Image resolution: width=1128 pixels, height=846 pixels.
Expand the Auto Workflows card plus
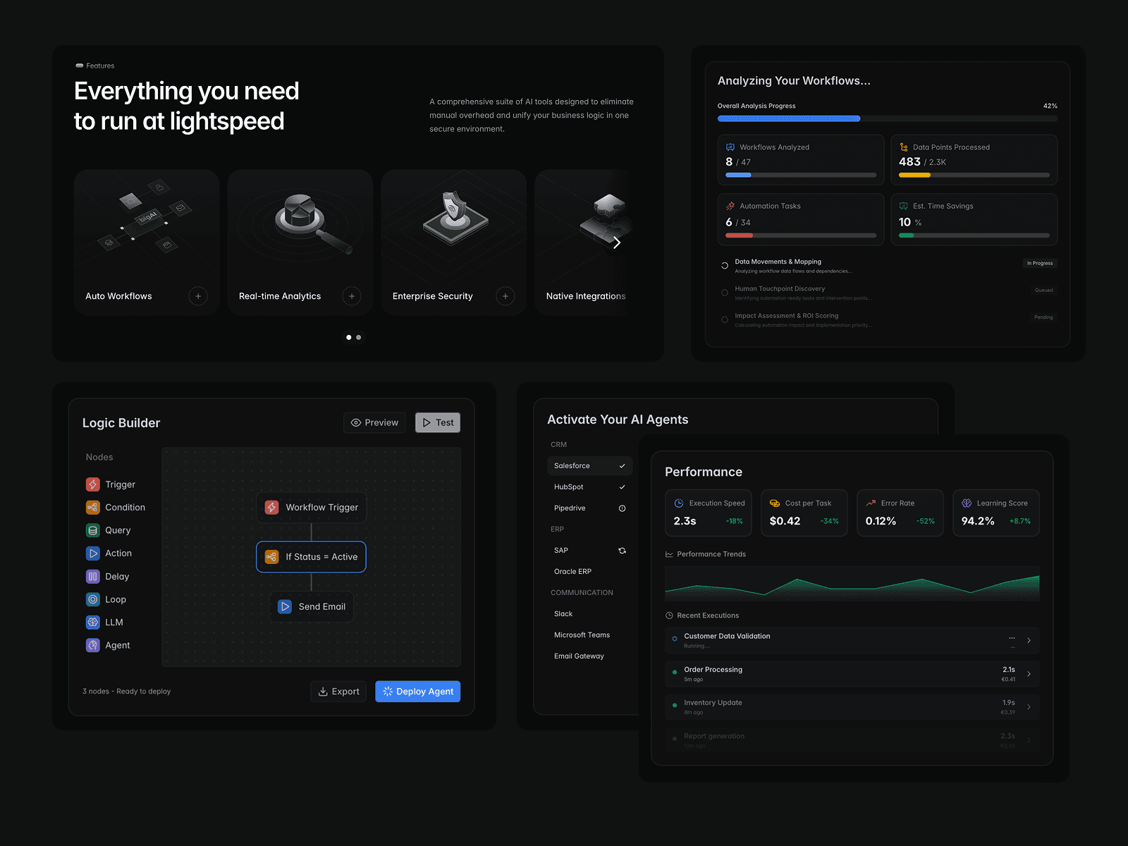coord(198,296)
